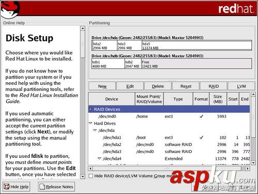Open the Release Notes

pos(56,187)
